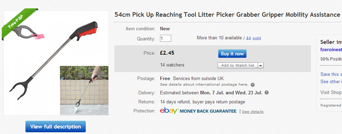Open the 44 sold link
Viewport: 342px width, 134px height.
coord(253,39)
